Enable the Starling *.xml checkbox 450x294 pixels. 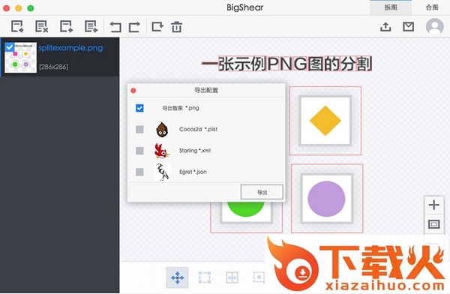(x=139, y=151)
